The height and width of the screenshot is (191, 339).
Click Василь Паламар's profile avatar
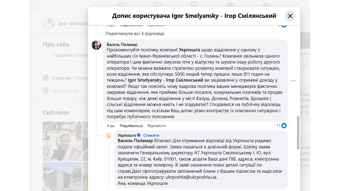tap(96, 45)
